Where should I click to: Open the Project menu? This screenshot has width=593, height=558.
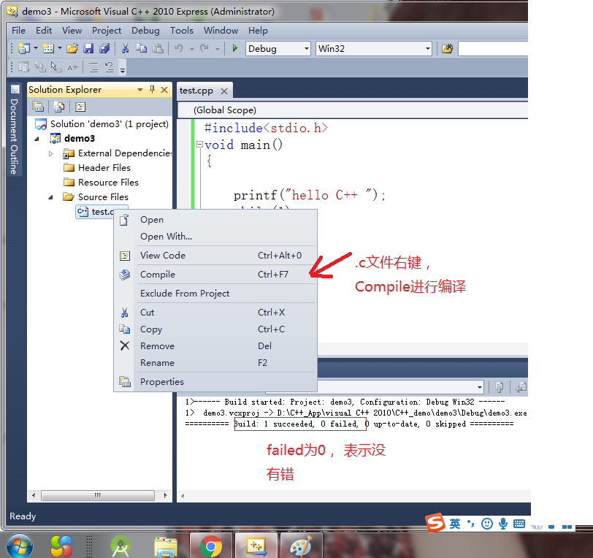pos(107,30)
